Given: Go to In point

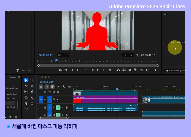Looking at the screenshot, I should (x=86, y=70).
